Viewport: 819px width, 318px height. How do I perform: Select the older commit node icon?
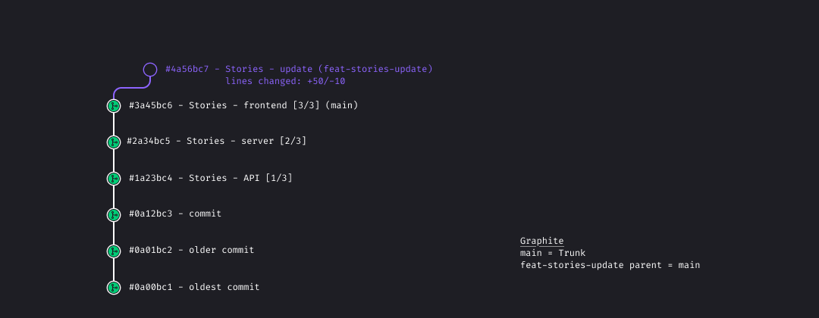pyautogui.click(x=114, y=251)
